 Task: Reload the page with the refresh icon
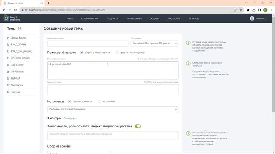tap(15, 10)
